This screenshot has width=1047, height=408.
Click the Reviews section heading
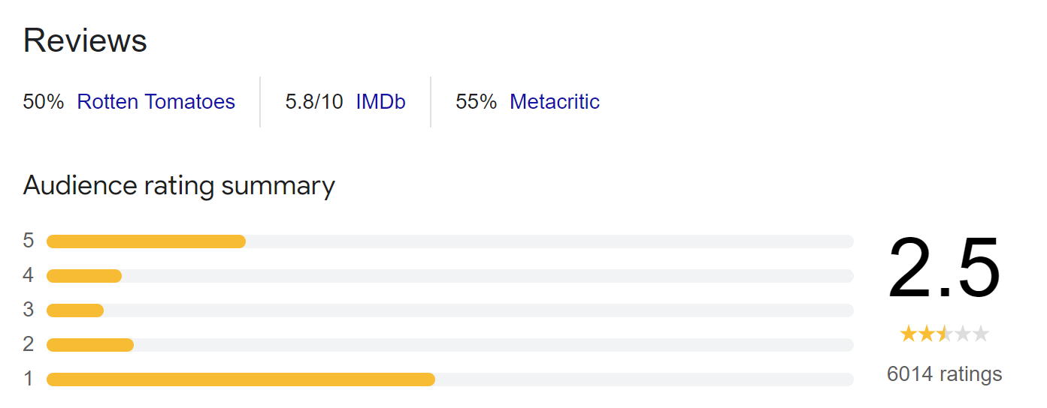pyautogui.click(x=85, y=40)
